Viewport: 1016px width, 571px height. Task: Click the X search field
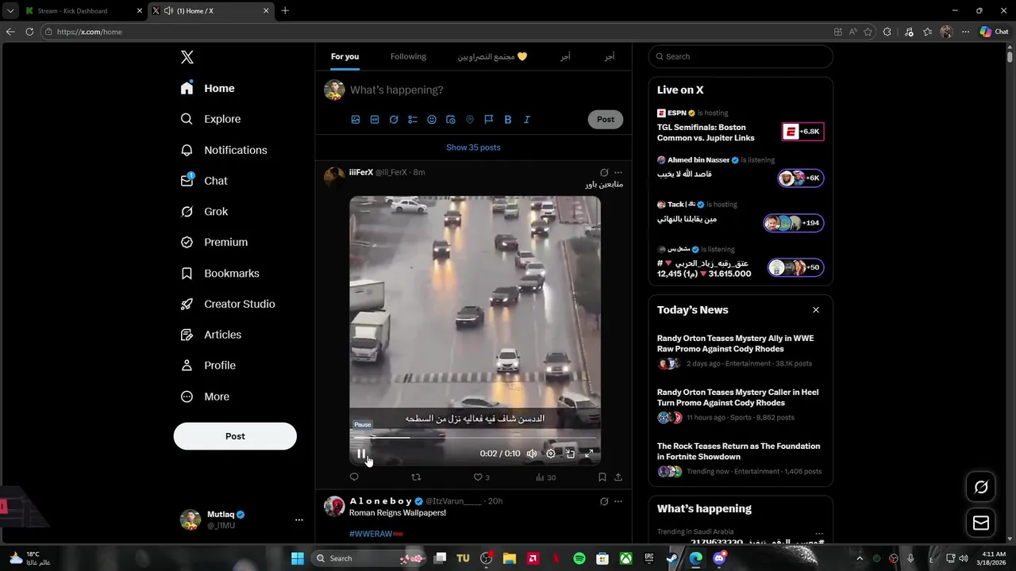click(x=741, y=56)
